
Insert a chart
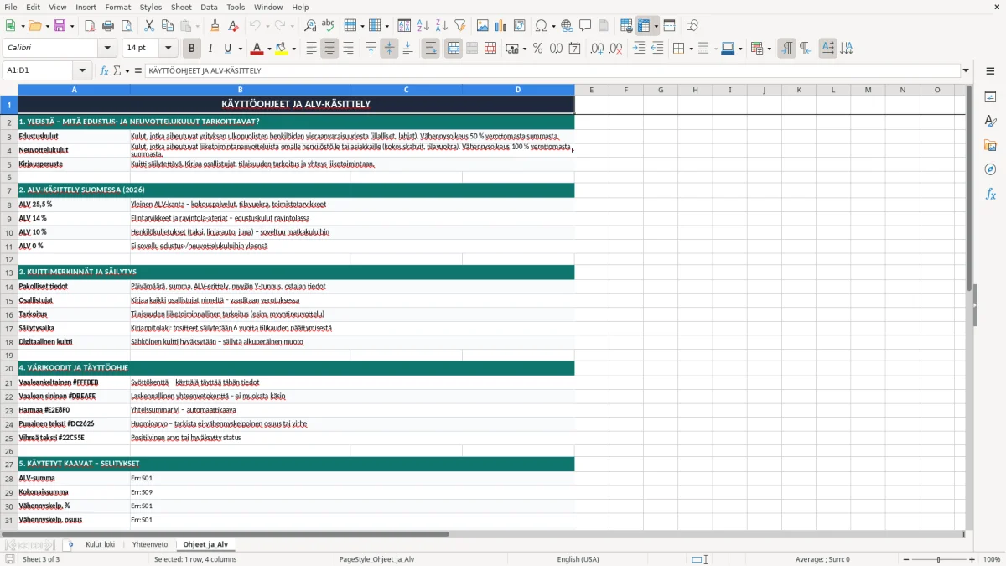click(x=501, y=26)
